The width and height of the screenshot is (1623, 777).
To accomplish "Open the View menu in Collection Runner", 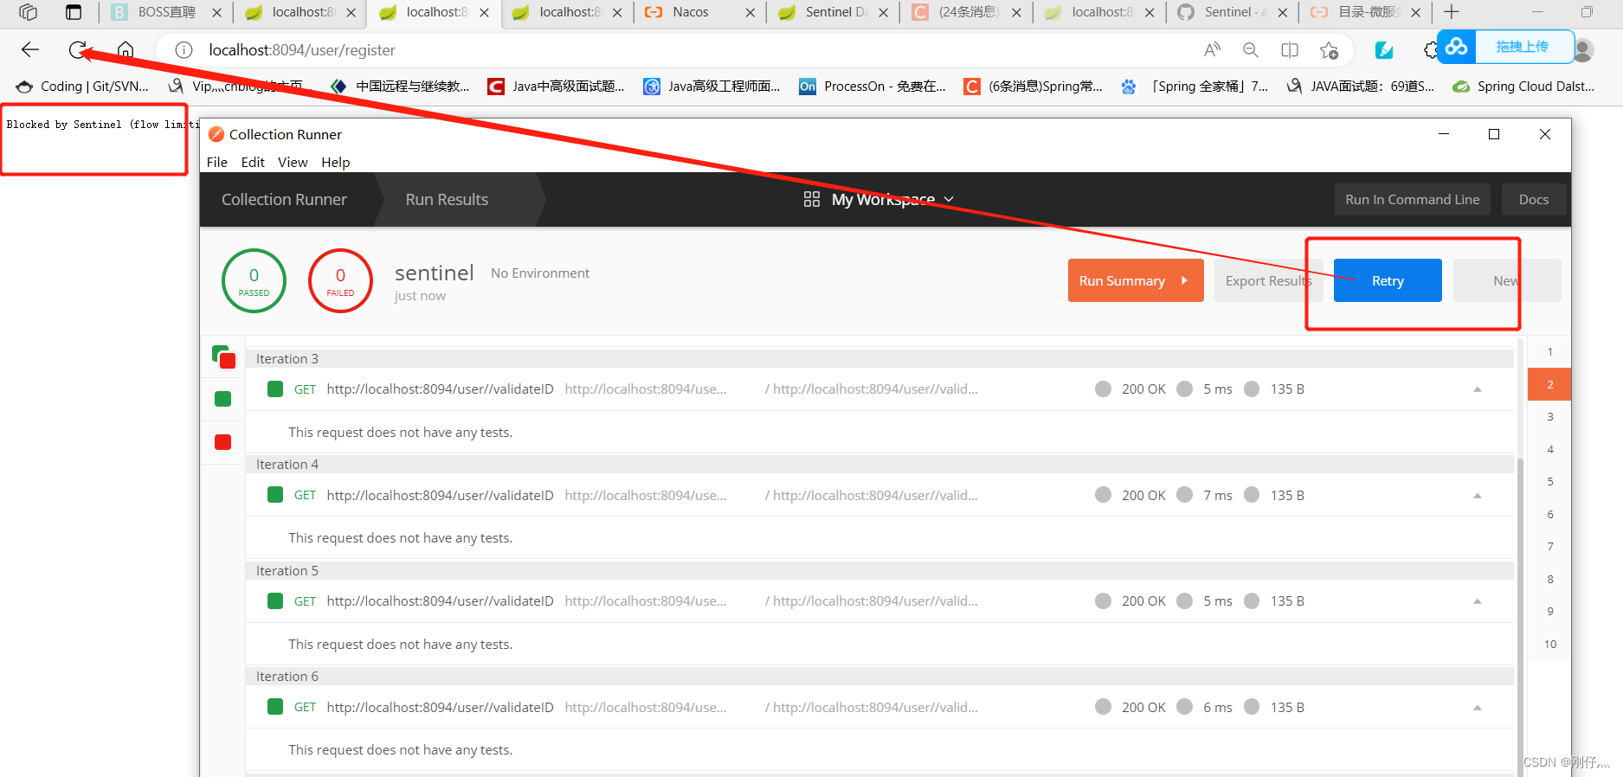I will (293, 163).
